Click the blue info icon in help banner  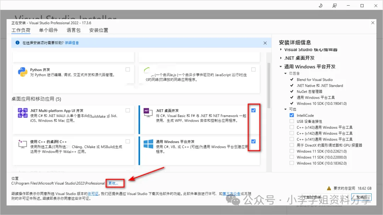[x=17, y=42]
